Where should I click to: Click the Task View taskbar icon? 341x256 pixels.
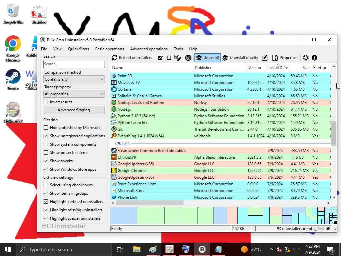(x=120, y=249)
